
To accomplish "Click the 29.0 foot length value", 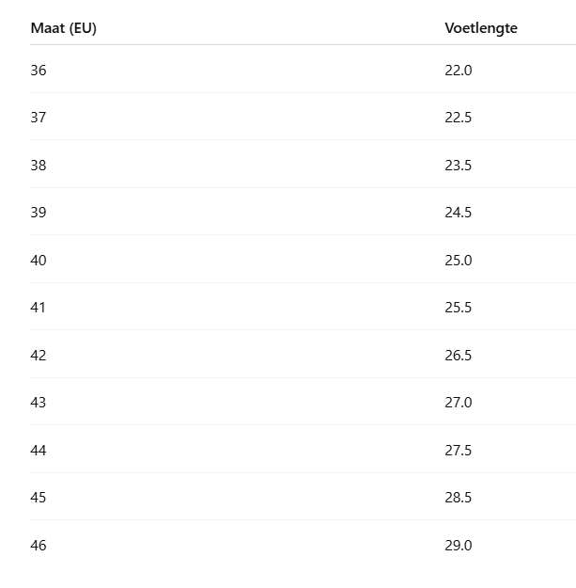I will click(x=459, y=546).
